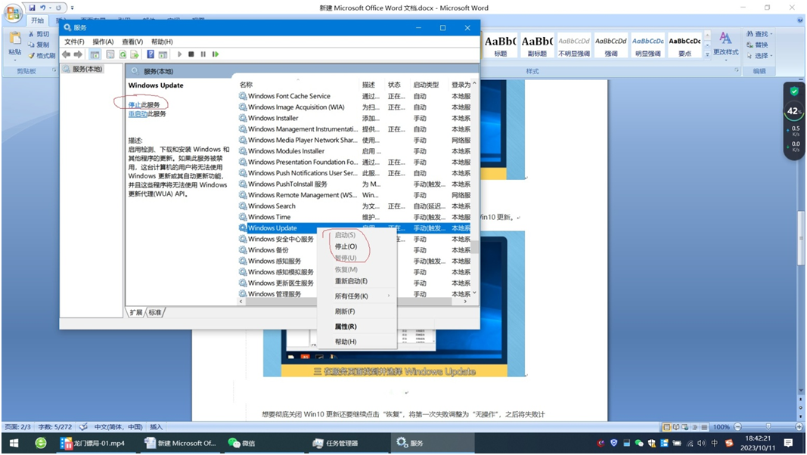The width and height of the screenshot is (807, 455).
Task: Open the 操作(A) menu in Services
Action: pyautogui.click(x=103, y=42)
